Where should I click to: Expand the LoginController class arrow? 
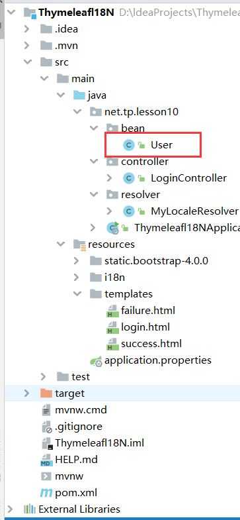110,178
